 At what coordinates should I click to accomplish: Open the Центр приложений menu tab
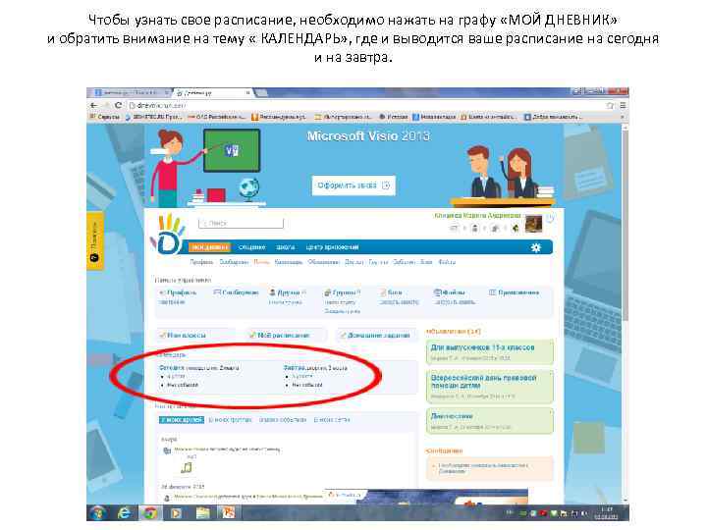click(332, 247)
